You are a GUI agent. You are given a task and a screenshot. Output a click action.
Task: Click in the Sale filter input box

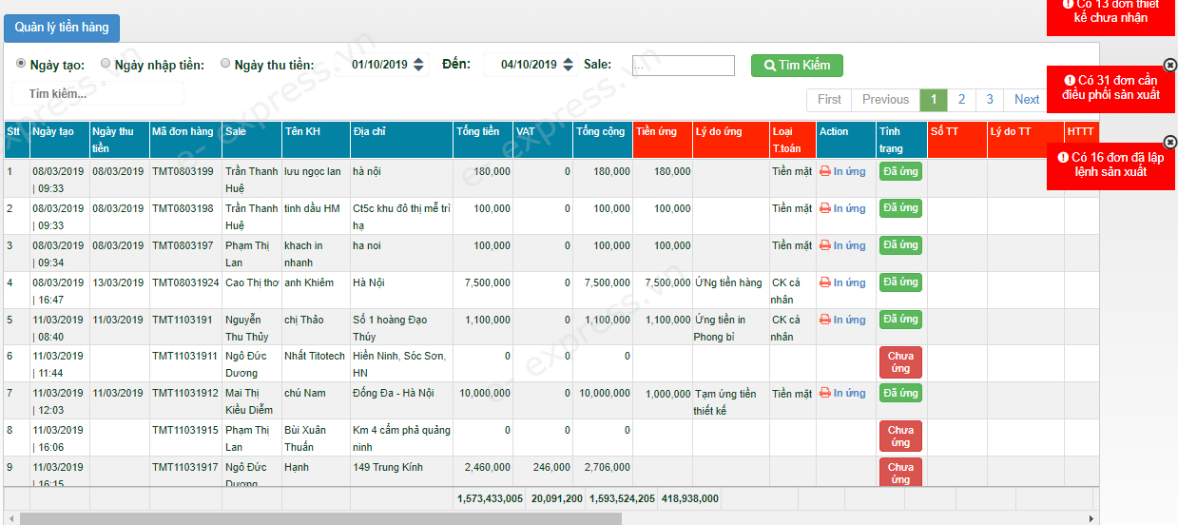pos(683,66)
